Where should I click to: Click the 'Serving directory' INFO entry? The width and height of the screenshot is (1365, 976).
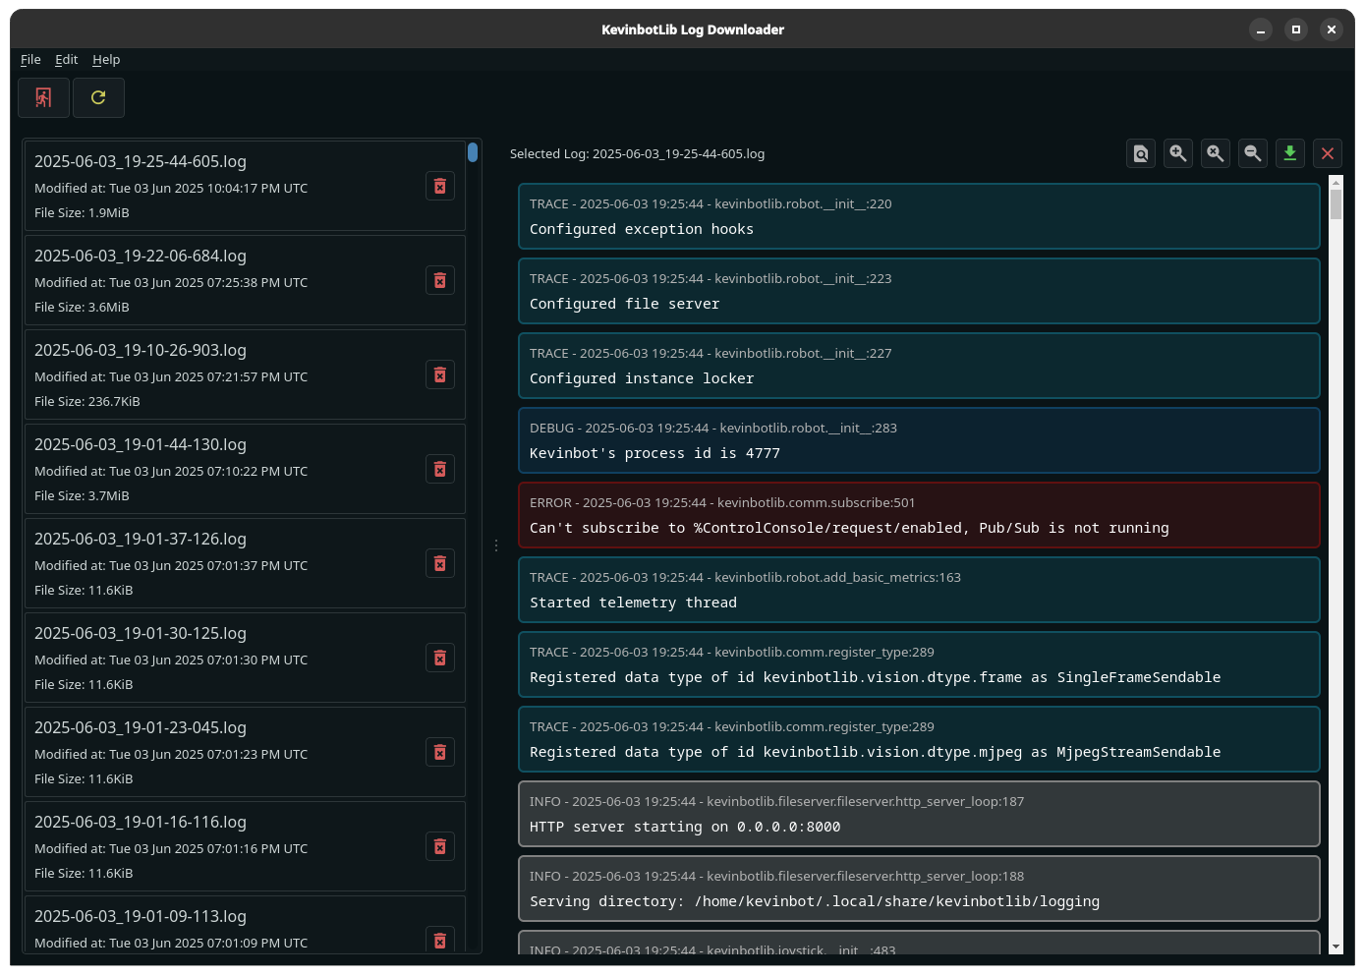[x=919, y=889]
